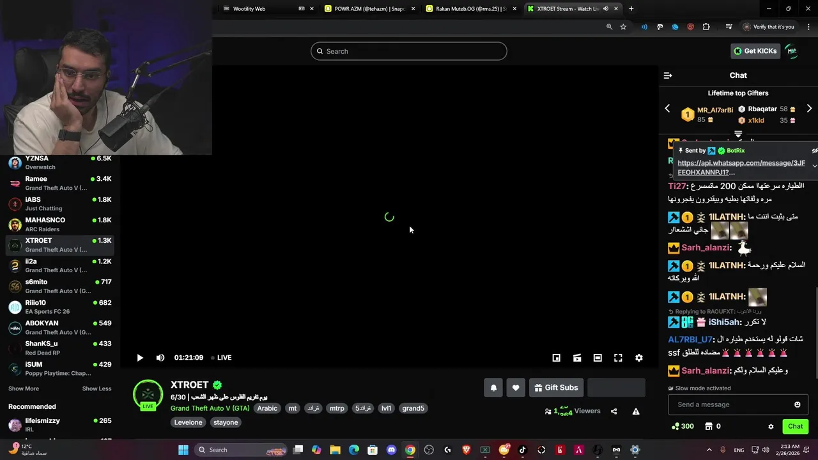Screen dimensions: 818x460
Task: Select the Arabic tag
Action: [267, 408]
